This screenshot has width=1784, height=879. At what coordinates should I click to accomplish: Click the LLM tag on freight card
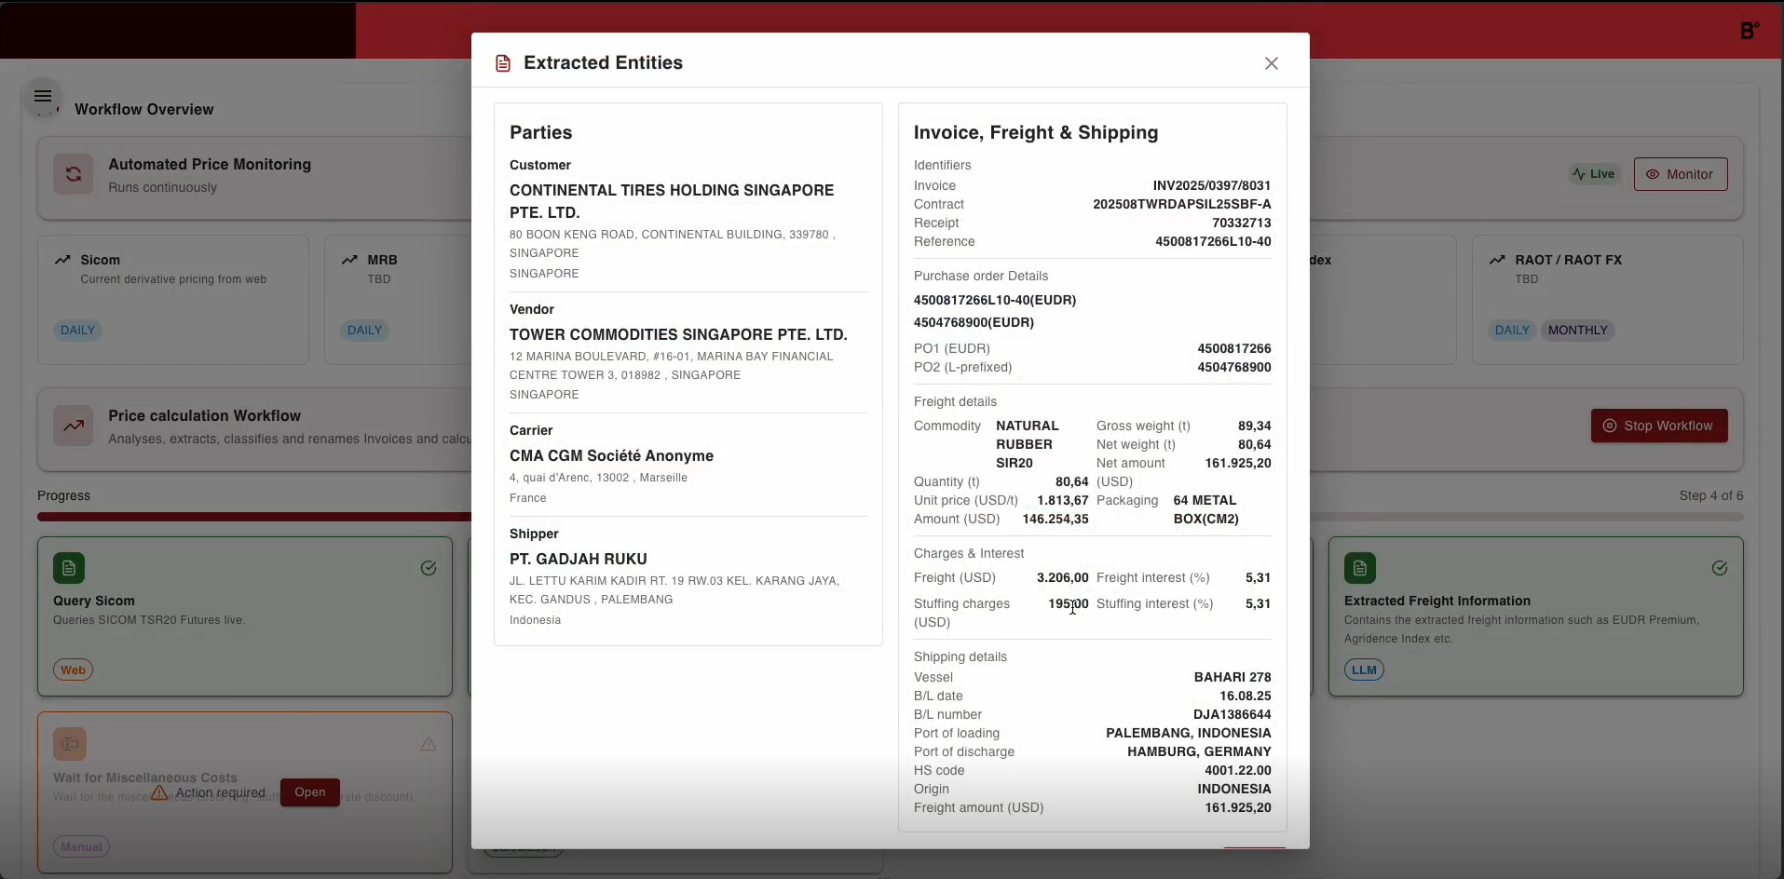pyautogui.click(x=1364, y=669)
